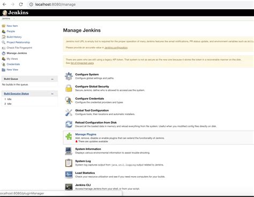This screenshot has height=197, width=254.
Task: Click the Build History icon
Action: coord(4,37)
